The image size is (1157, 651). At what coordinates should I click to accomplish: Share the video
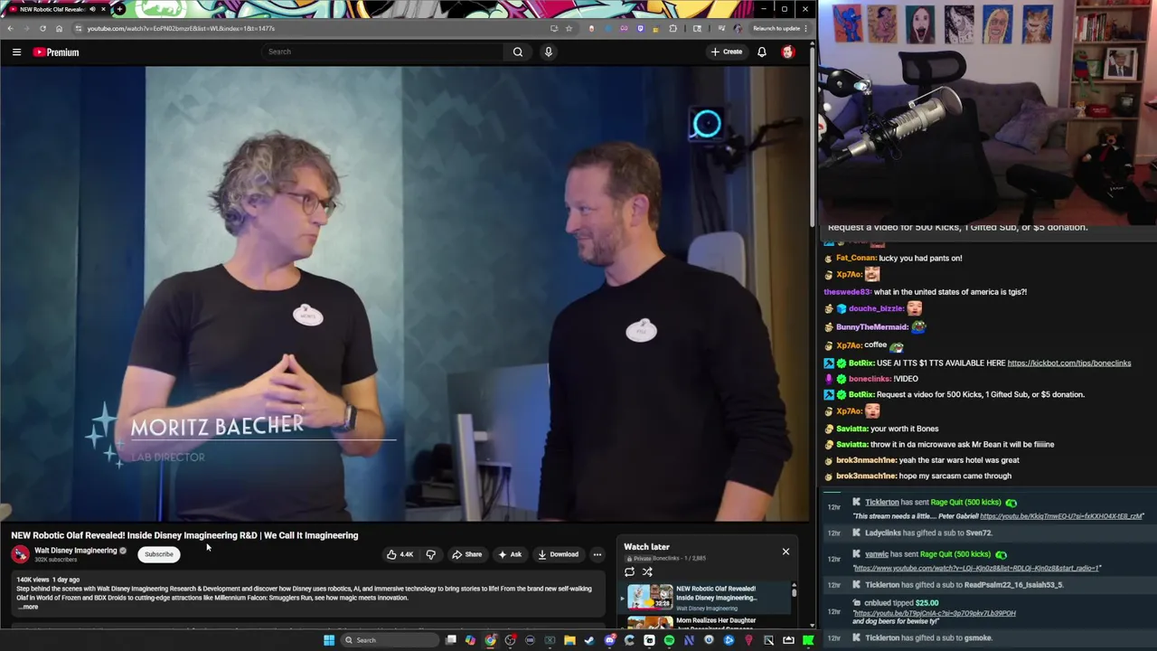point(467,554)
